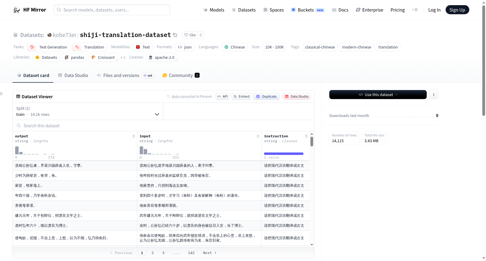The height and width of the screenshot is (261, 486).
Task: Go to page 3 of the table
Action: [x=163, y=253]
